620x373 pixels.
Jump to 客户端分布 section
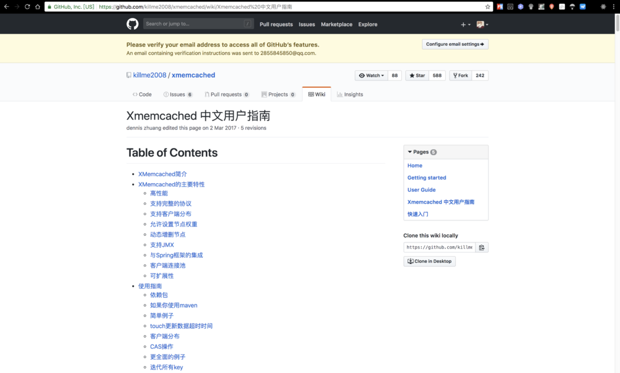(164, 336)
